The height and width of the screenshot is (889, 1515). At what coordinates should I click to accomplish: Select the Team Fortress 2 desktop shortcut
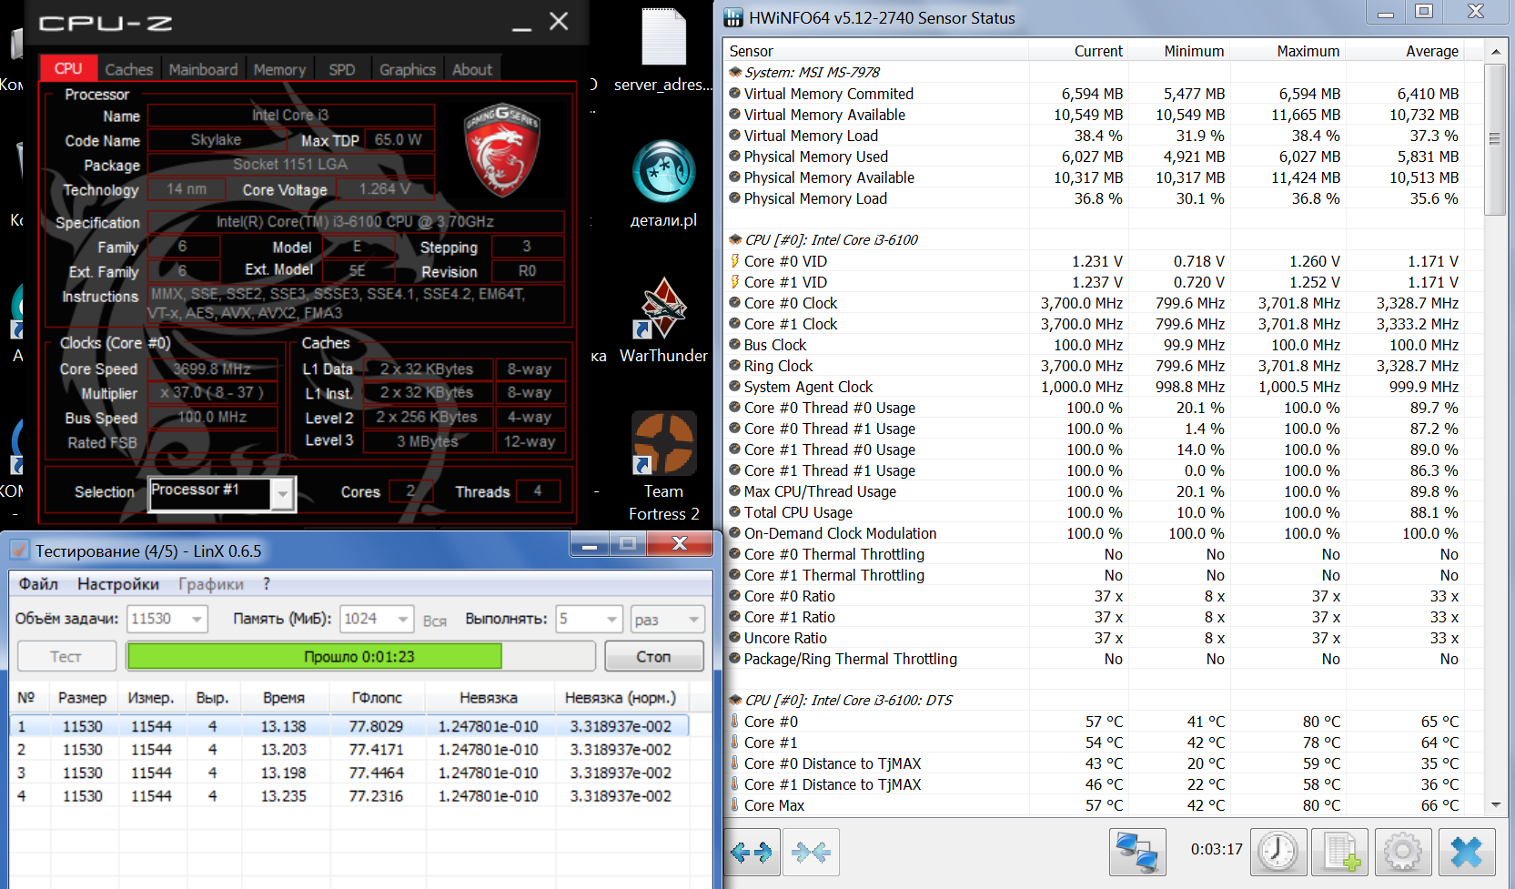[664, 466]
